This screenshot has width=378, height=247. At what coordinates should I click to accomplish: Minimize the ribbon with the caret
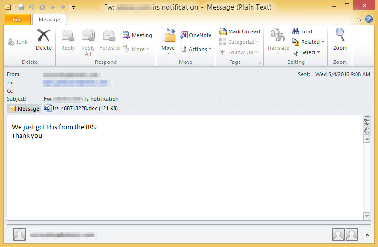(359, 20)
